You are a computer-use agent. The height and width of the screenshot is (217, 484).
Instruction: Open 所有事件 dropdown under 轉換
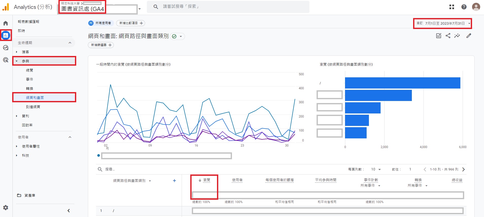tap(418, 186)
